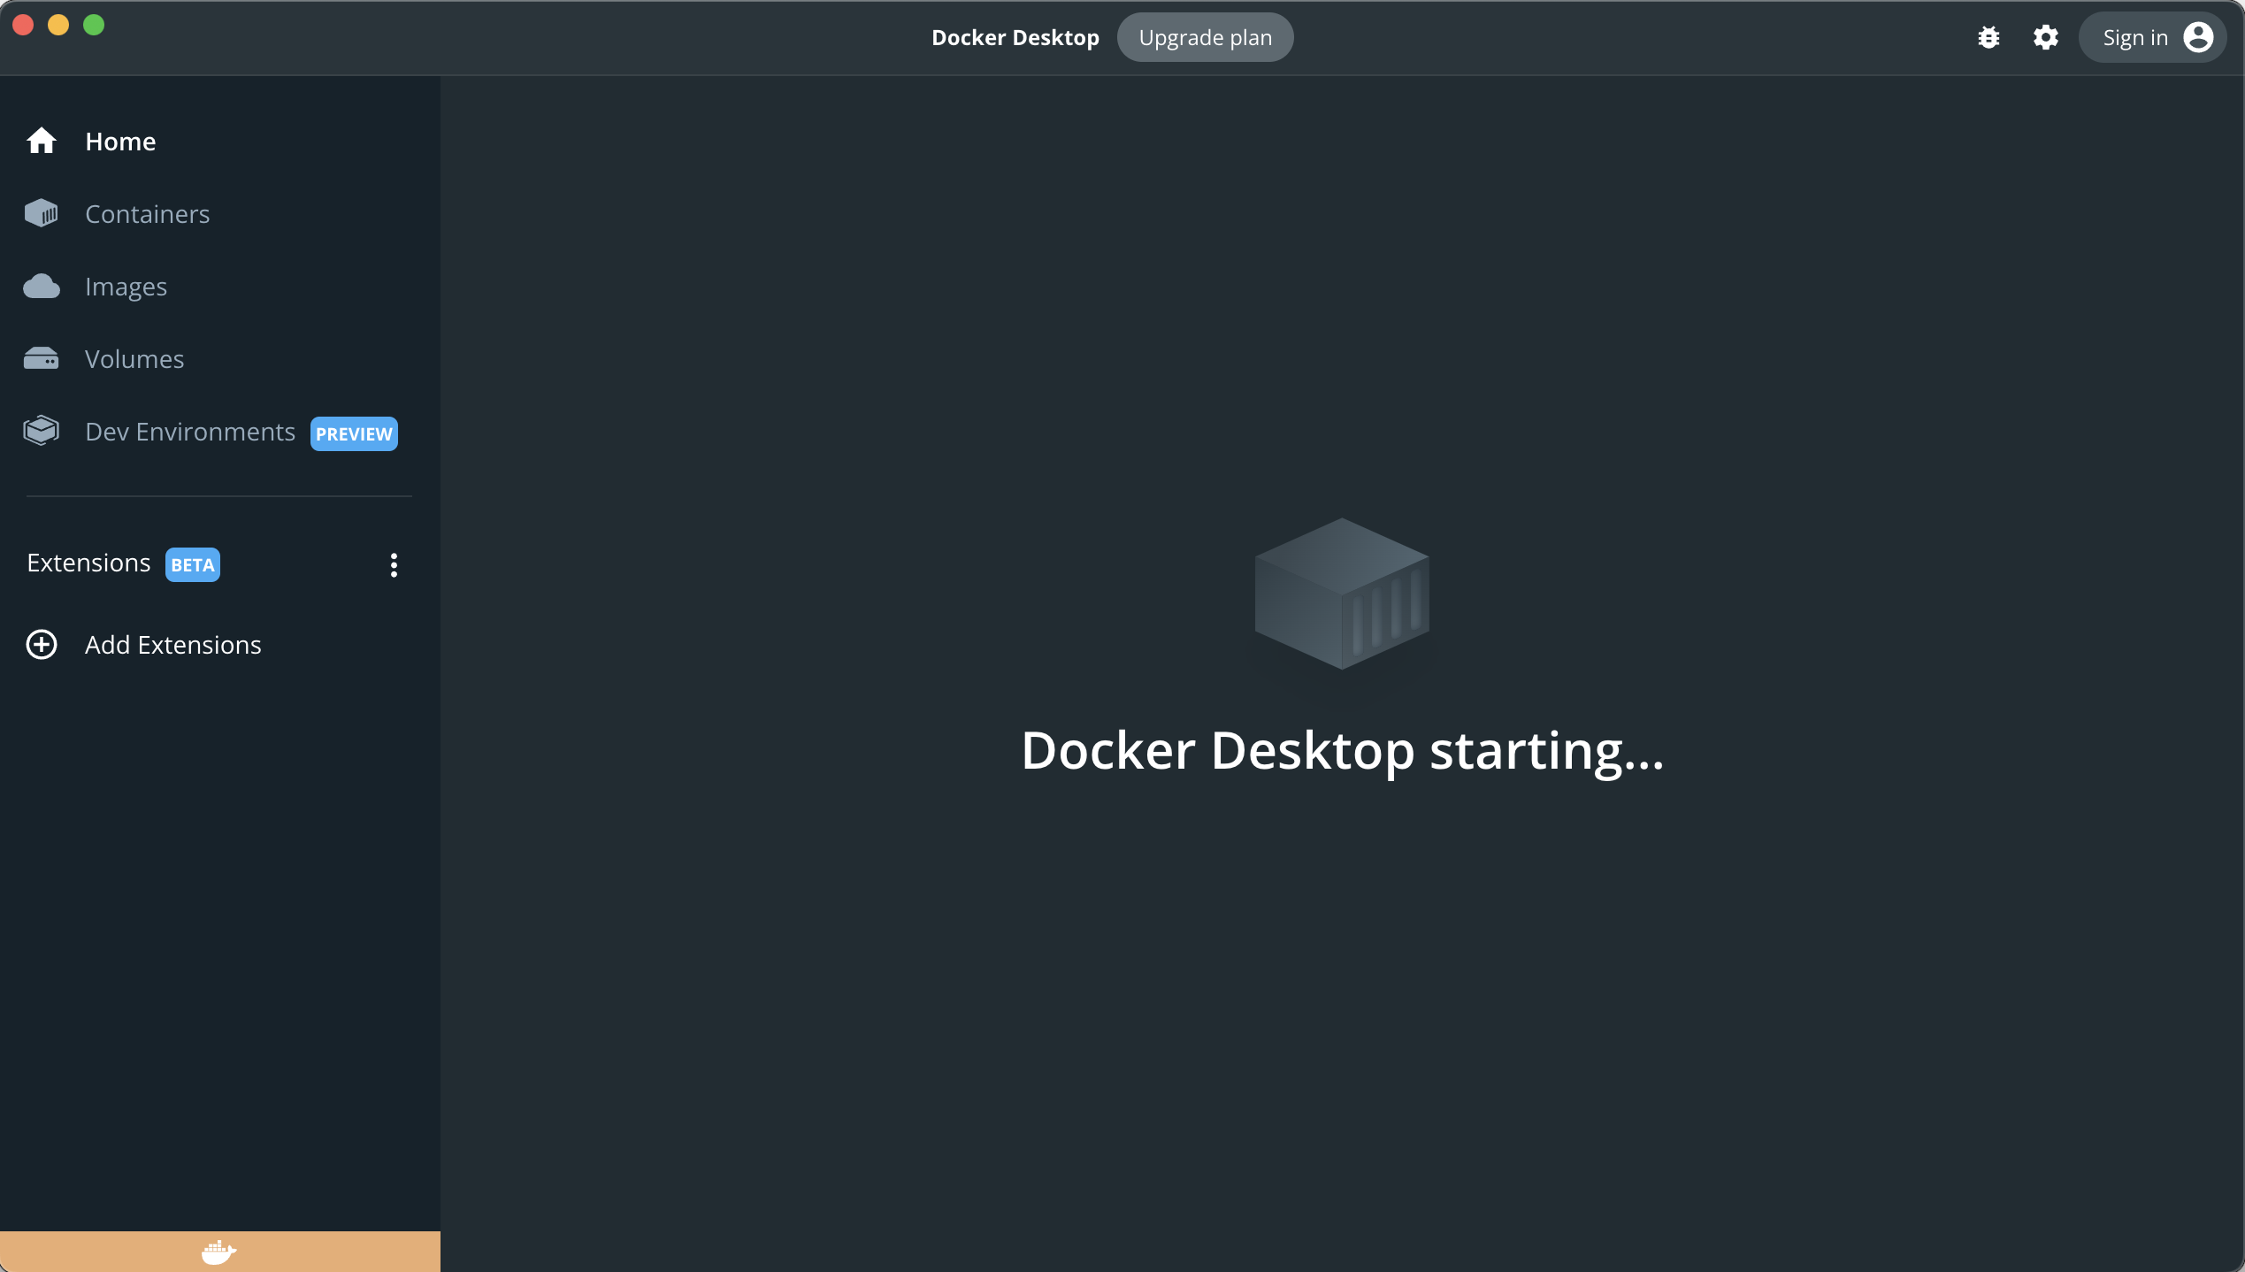This screenshot has width=2245, height=1272.
Task: Click the Volumes drive icon
Action: 42,359
